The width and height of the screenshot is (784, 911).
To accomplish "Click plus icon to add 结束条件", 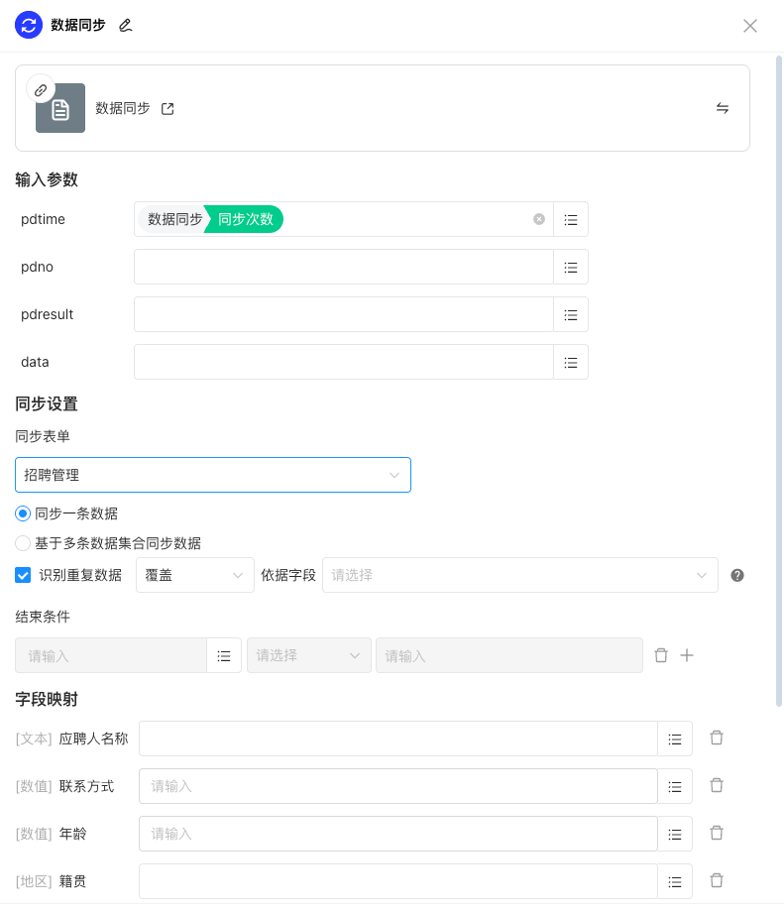I will pos(687,655).
